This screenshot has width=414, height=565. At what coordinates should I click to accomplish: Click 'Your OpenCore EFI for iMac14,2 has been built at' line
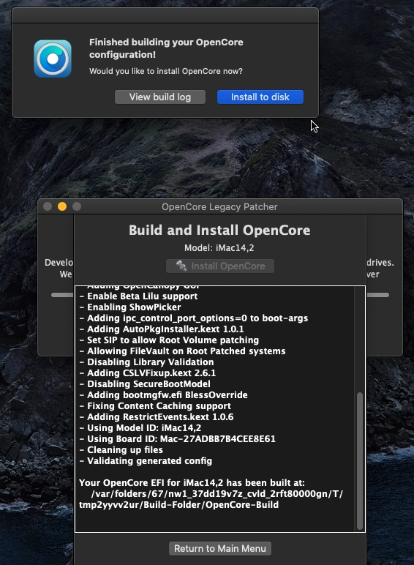(x=192, y=483)
